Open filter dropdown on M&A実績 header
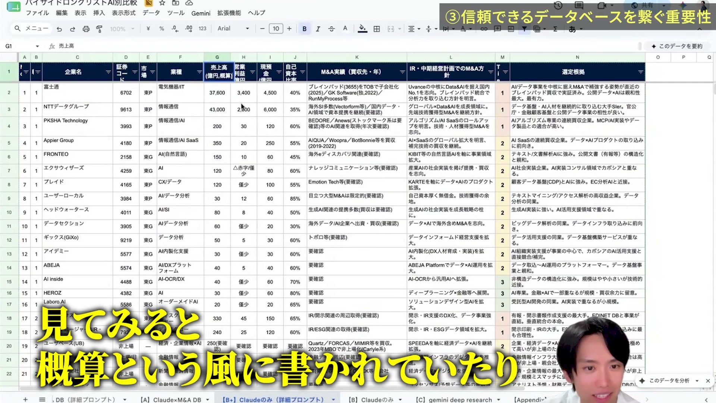The image size is (716, 403). (x=402, y=72)
